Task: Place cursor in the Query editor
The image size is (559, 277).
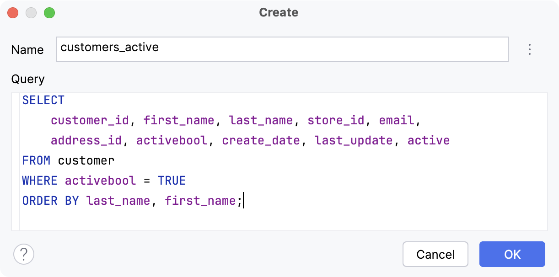Action: 274,215
